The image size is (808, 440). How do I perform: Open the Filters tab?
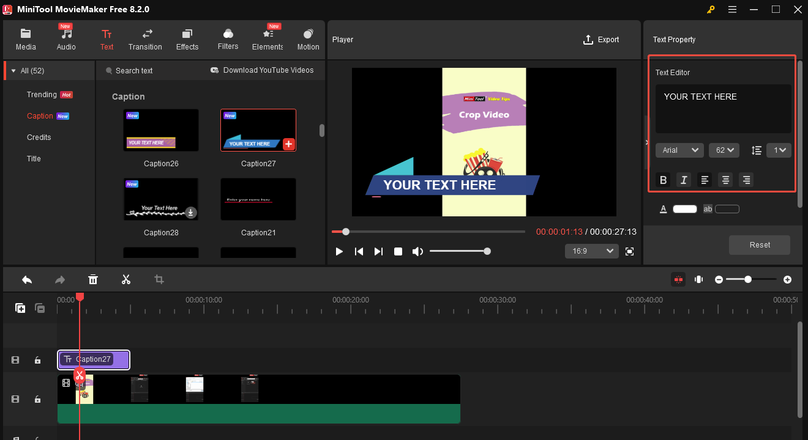click(228, 39)
